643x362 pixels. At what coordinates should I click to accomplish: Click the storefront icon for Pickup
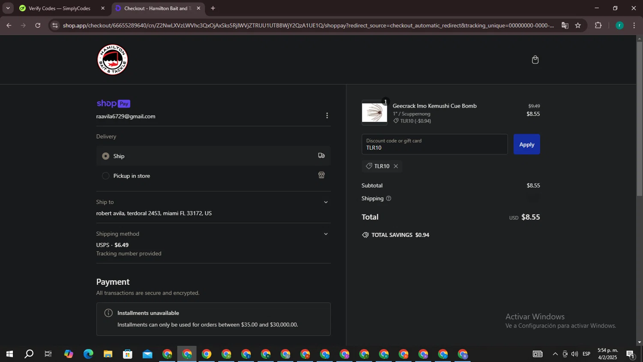321,175
